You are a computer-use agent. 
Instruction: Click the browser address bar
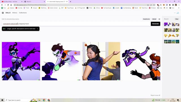[x=81, y=5]
